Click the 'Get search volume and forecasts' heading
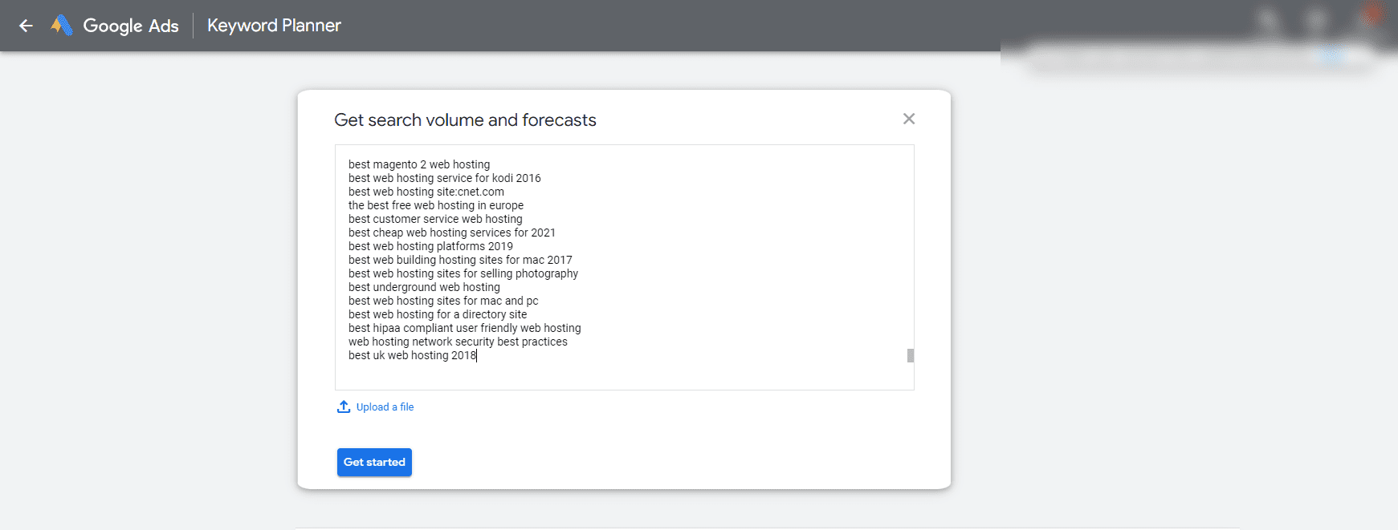 [465, 120]
